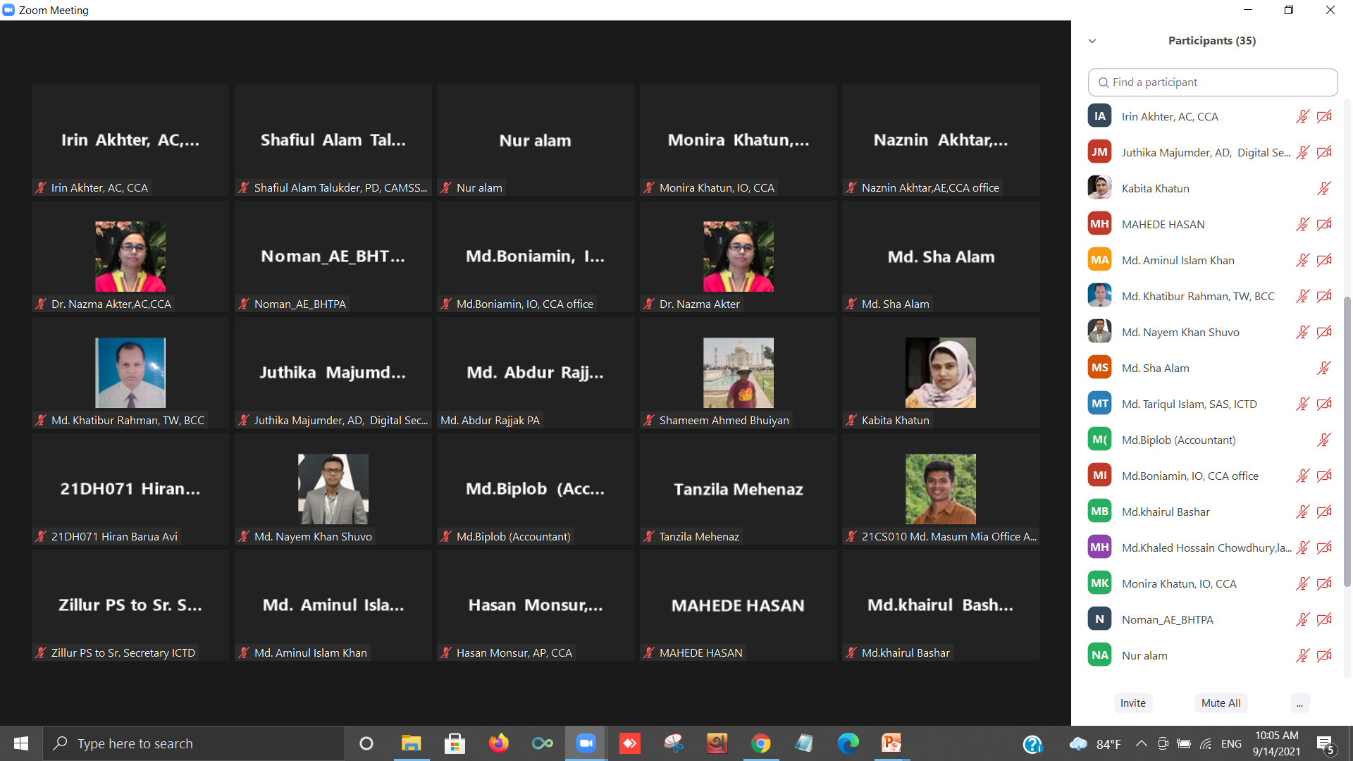This screenshot has width=1353, height=761.
Task: Toggle mic icon for Juthika Majumder in participants list
Action: pos(1302,152)
